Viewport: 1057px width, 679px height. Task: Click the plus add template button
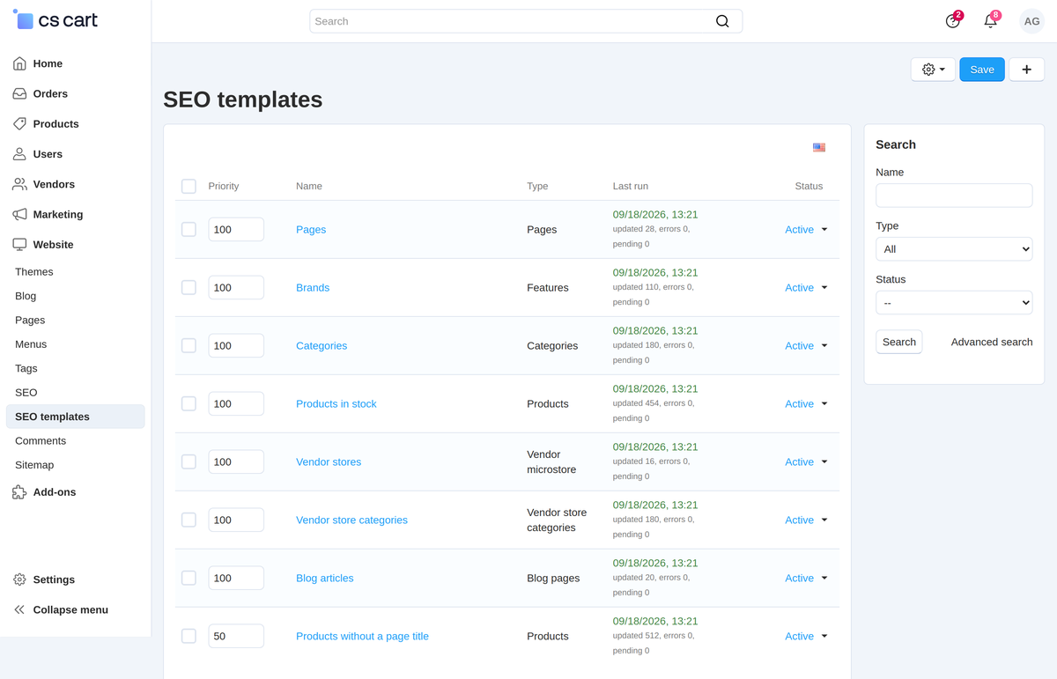[x=1026, y=70]
